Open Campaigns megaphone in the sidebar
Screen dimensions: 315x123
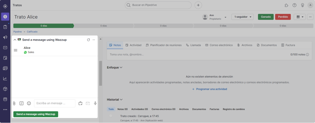5,37
